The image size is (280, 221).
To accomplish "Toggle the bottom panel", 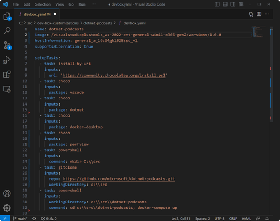I will [225, 4].
